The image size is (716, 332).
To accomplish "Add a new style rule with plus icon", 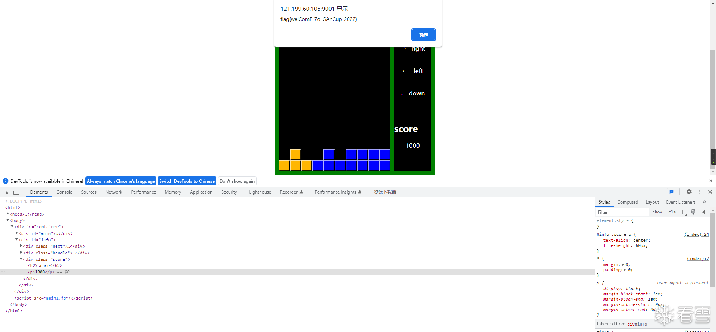I will [683, 212].
